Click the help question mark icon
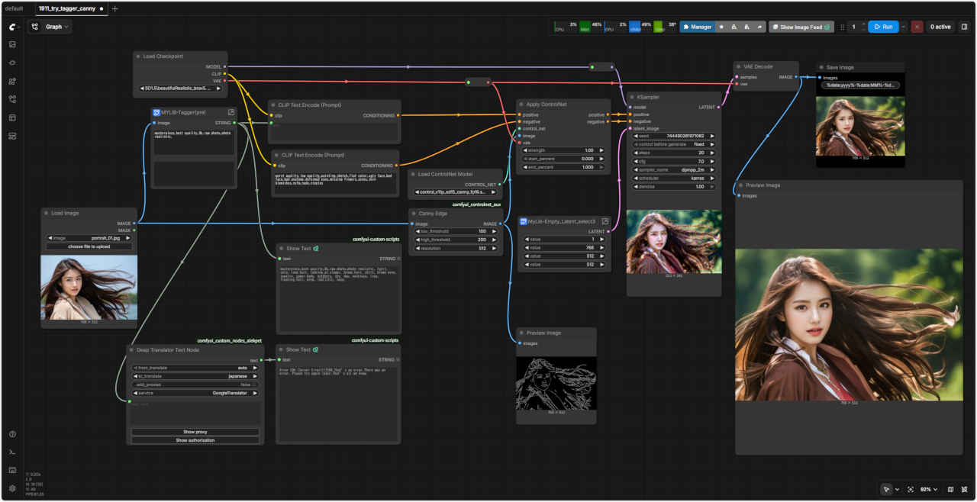The height and width of the screenshot is (502, 977). tap(12, 434)
